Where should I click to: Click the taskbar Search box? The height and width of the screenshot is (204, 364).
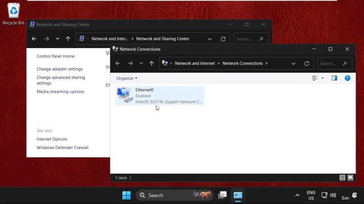tap(175, 195)
